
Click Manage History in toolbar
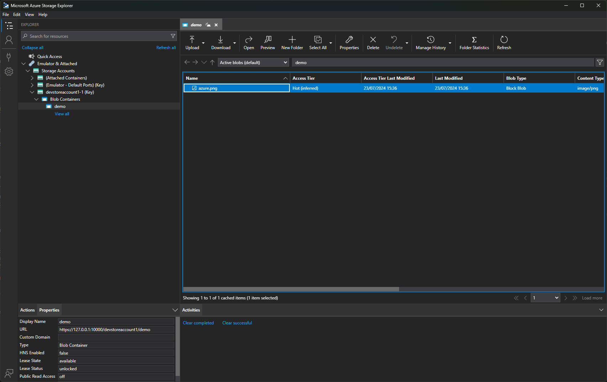click(x=431, y=43)
